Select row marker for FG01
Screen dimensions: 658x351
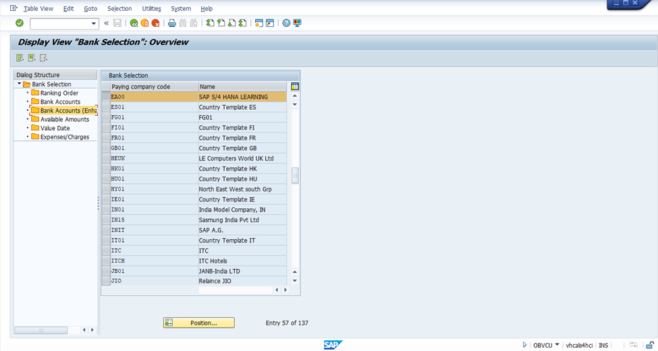(106, 117)
